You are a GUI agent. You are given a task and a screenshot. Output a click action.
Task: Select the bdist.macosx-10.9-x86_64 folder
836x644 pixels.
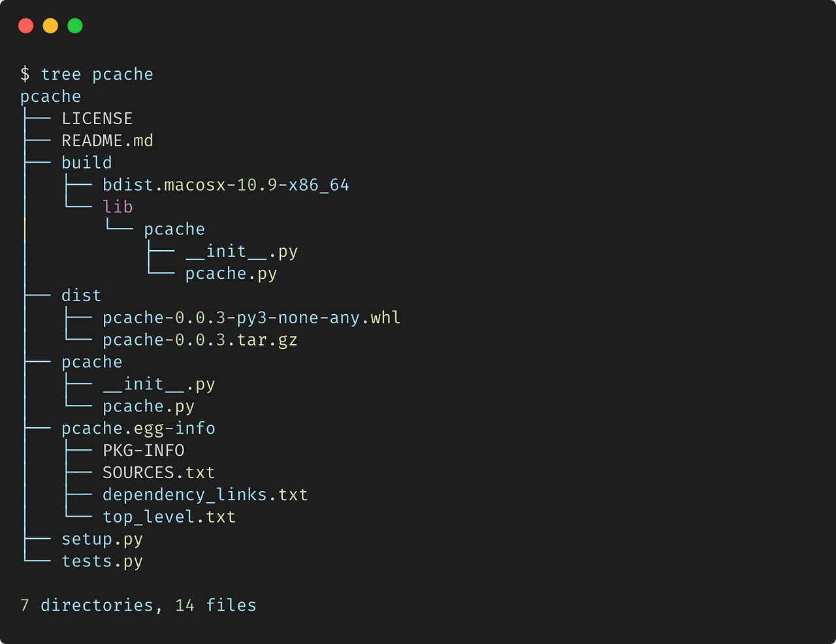click(x=225, y=184)
